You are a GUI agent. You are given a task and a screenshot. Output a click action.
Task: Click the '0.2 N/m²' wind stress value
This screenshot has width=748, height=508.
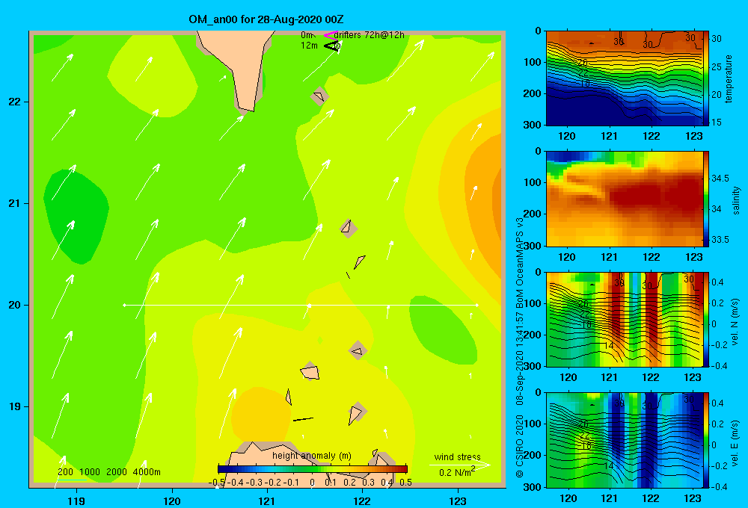457,471
